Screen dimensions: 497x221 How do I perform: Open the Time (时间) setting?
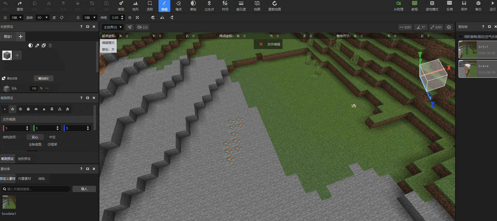[225, 6]
